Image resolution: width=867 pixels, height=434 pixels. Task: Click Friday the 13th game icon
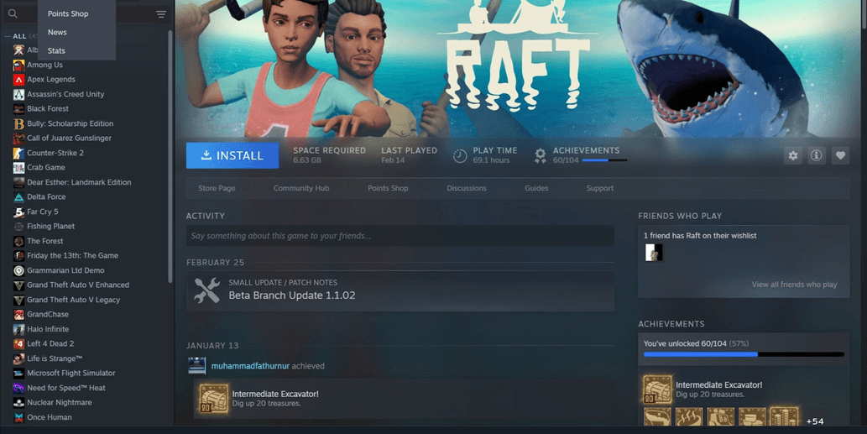(18, 255)
